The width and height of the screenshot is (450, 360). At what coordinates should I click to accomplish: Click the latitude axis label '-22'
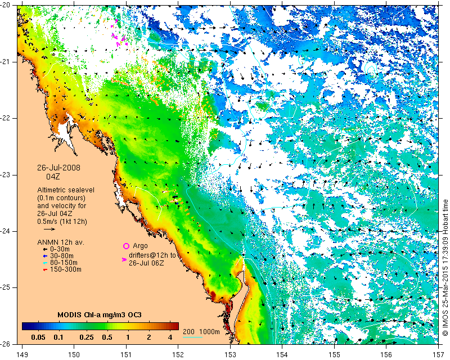(x=6, y=118)
